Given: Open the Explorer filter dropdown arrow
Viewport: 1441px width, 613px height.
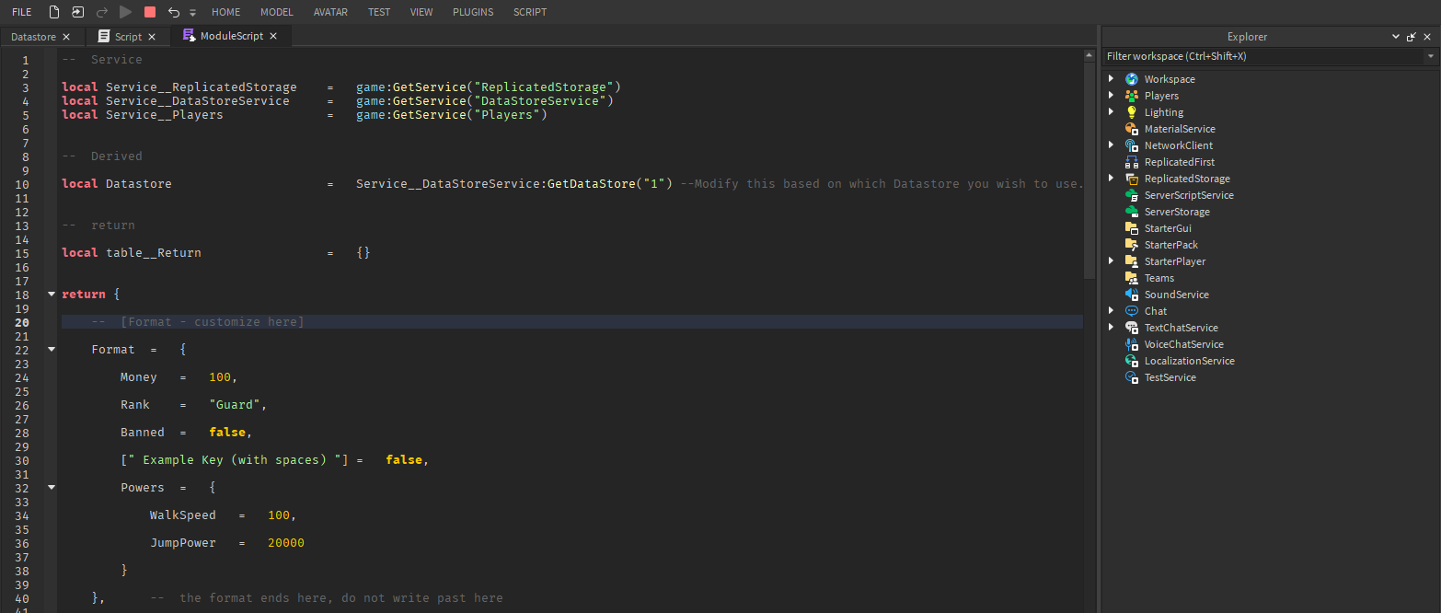Looking at the screenshot, I should 1431,56.
